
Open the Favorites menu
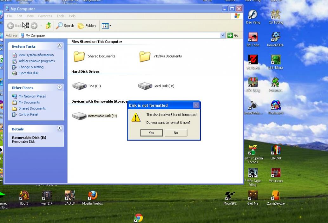[x=45, y=16]
